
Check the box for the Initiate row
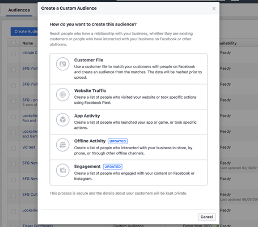coord(14,54)
